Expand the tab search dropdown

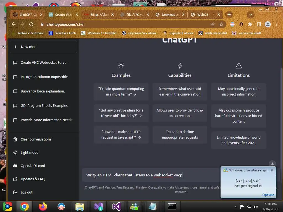click(x=250, y=15)
